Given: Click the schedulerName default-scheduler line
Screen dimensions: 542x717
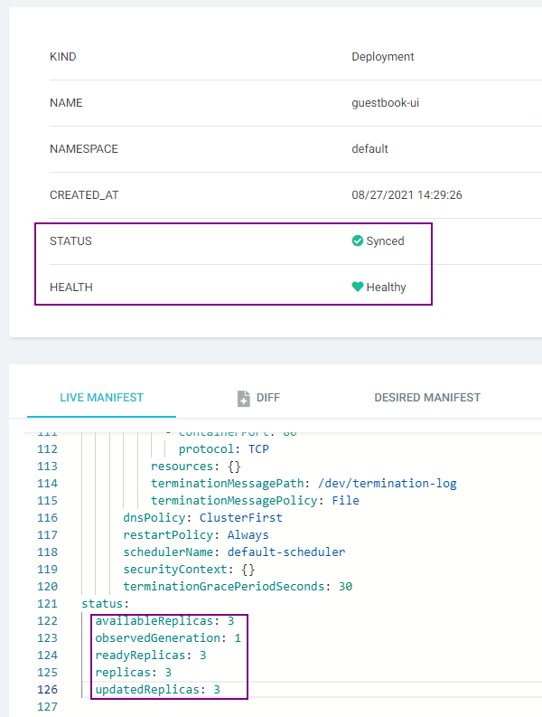Looking at the screenshot, I should pyautogui.click(x=234, y=552).
